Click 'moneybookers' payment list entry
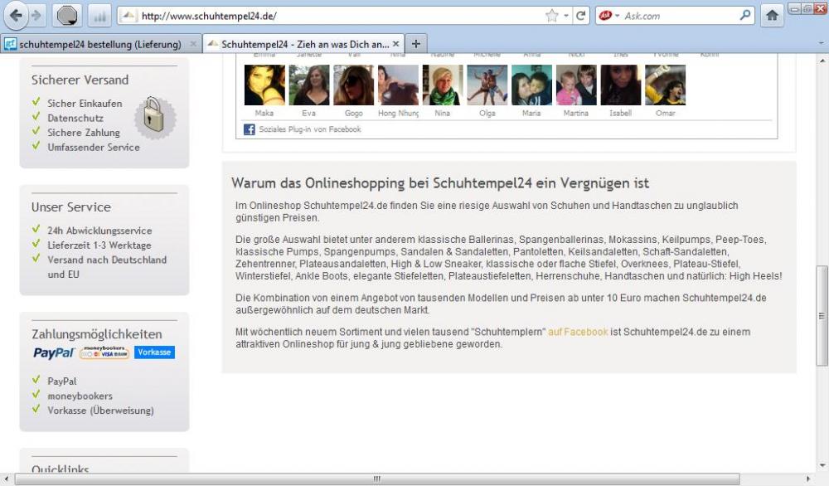Screen dimensions: 829x486 [80, 396]
